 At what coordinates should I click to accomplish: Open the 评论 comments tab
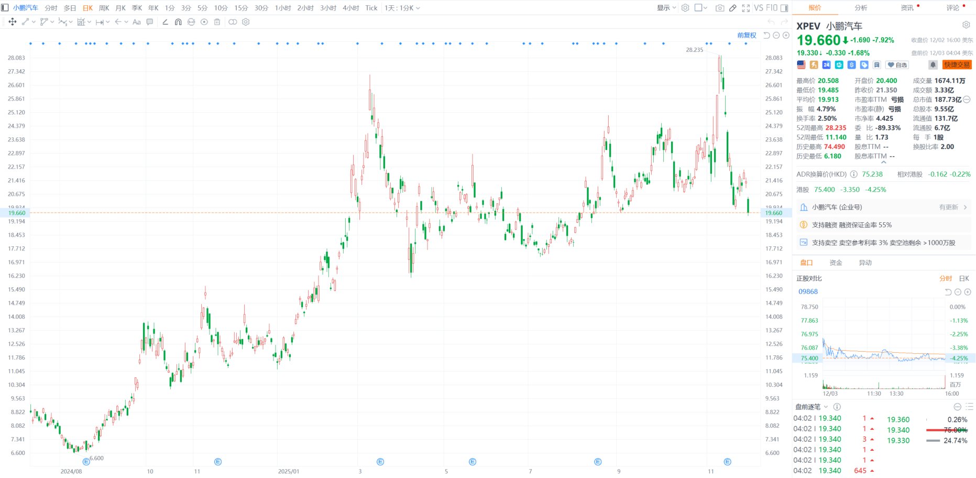click(x=952, y=8)
